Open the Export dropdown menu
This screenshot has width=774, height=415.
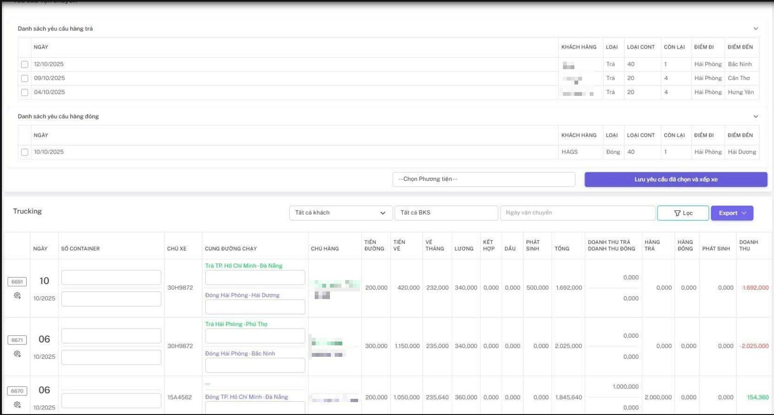coord(732,213)
